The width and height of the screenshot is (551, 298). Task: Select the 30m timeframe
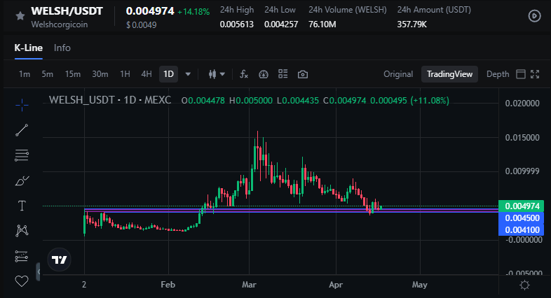100,74
